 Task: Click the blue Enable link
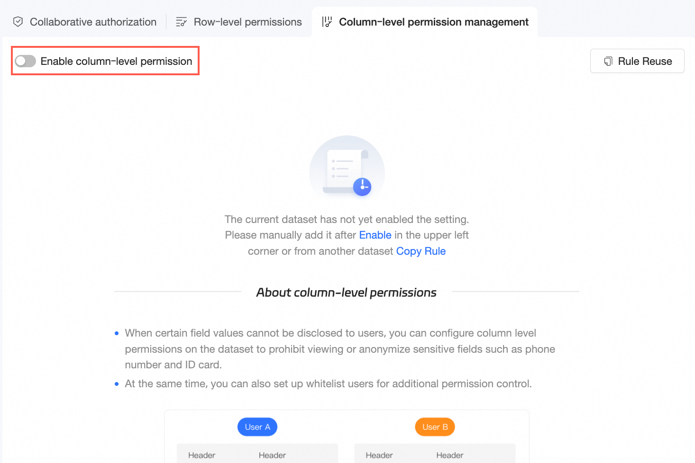[x=375, y=235]
